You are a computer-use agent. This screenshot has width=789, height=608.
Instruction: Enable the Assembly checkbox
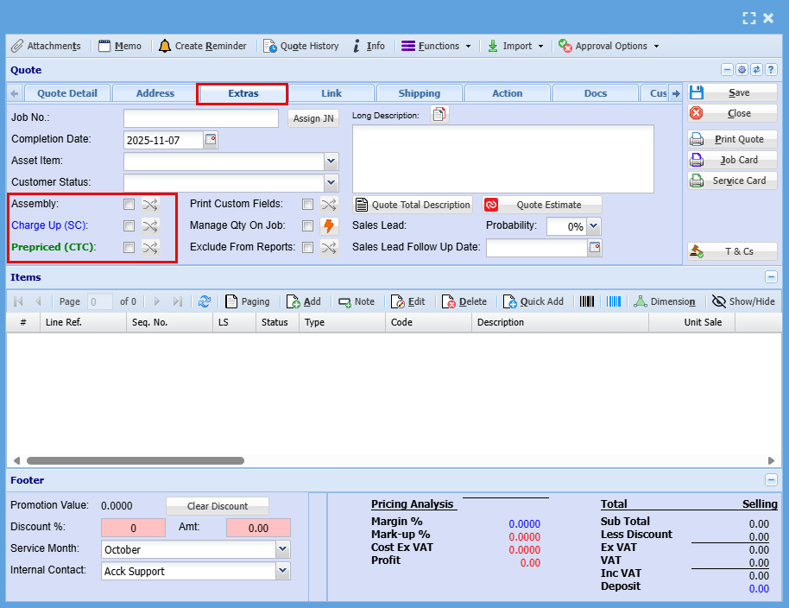[x=129, y=205]
